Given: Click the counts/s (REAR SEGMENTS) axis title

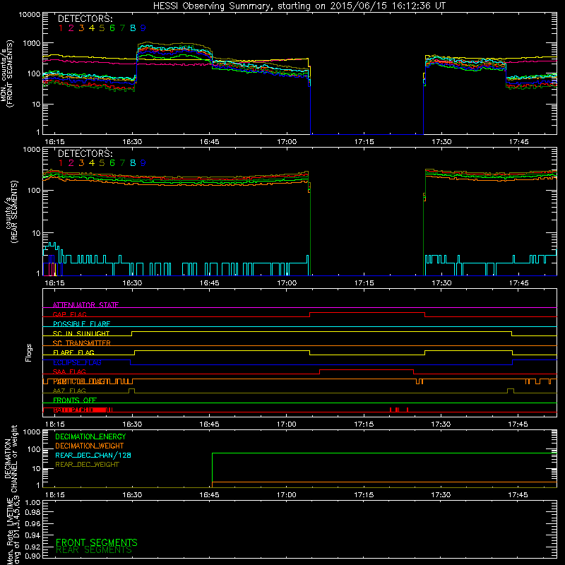Looking at the screenshot, I should [11, 211].
